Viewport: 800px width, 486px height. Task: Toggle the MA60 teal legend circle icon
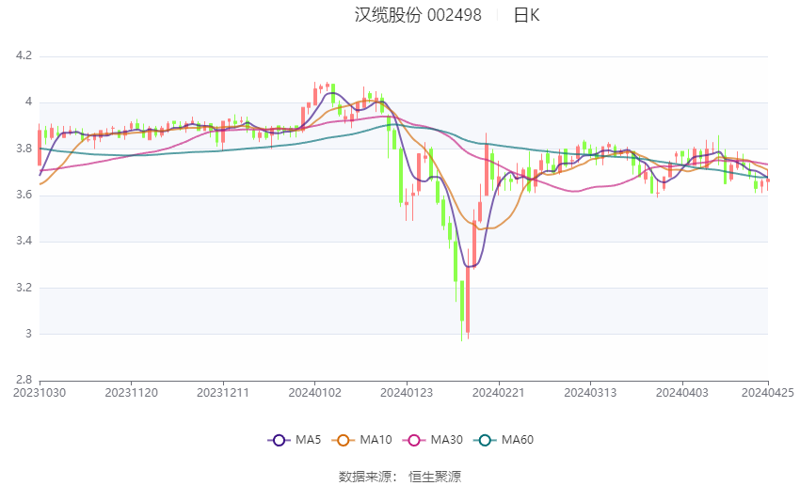pos(485,440)
